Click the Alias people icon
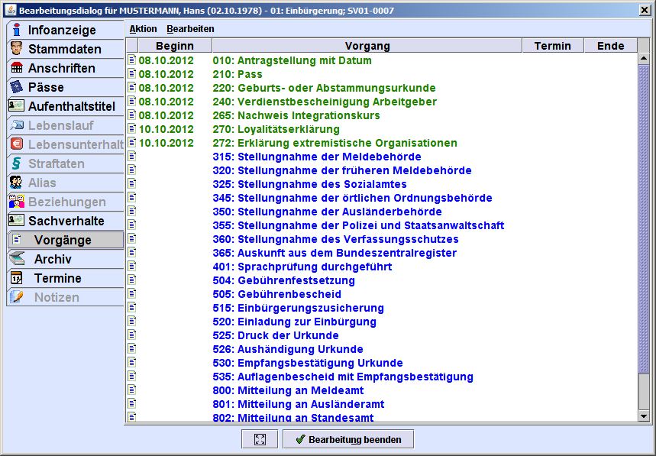 click(x=16, y=182)
